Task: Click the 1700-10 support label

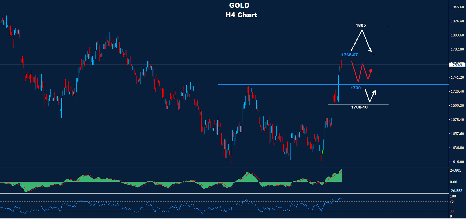Action: [359, 107]
